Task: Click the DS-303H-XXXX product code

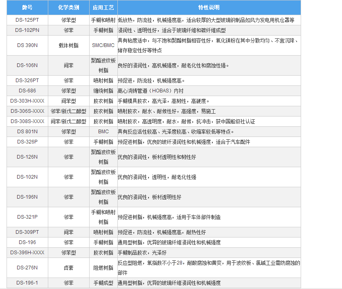Action: 27,101
